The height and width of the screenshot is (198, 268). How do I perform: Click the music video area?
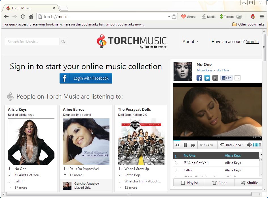click(x=218, y=112)
